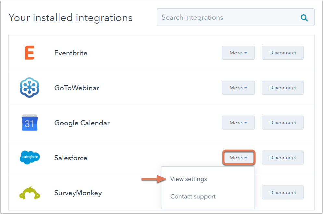Disconnect the Eventbrite integration
The height and width of the screenshot is (214, 323).
click(283, 53)
